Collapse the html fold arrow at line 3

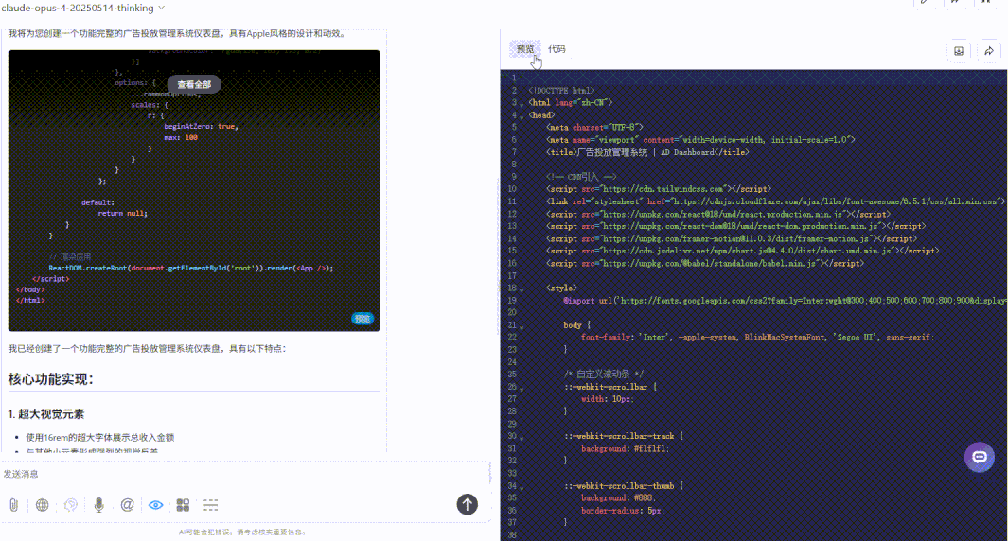pos(522,104)
